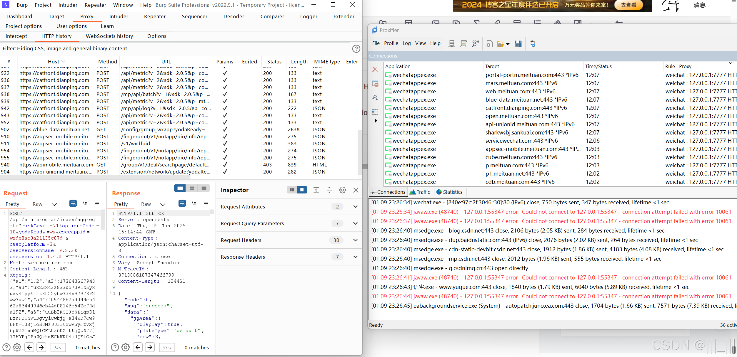Toggle Request show non-printable \n characters
The height and width of the screenshot is (357, 737).
click(85, 203)
